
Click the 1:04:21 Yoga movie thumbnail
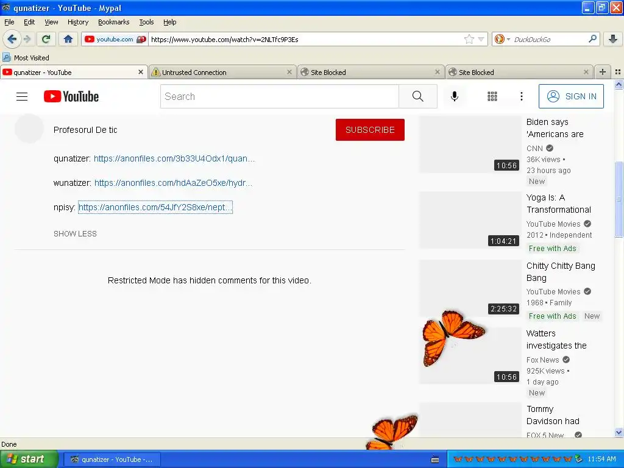[470, 220]
